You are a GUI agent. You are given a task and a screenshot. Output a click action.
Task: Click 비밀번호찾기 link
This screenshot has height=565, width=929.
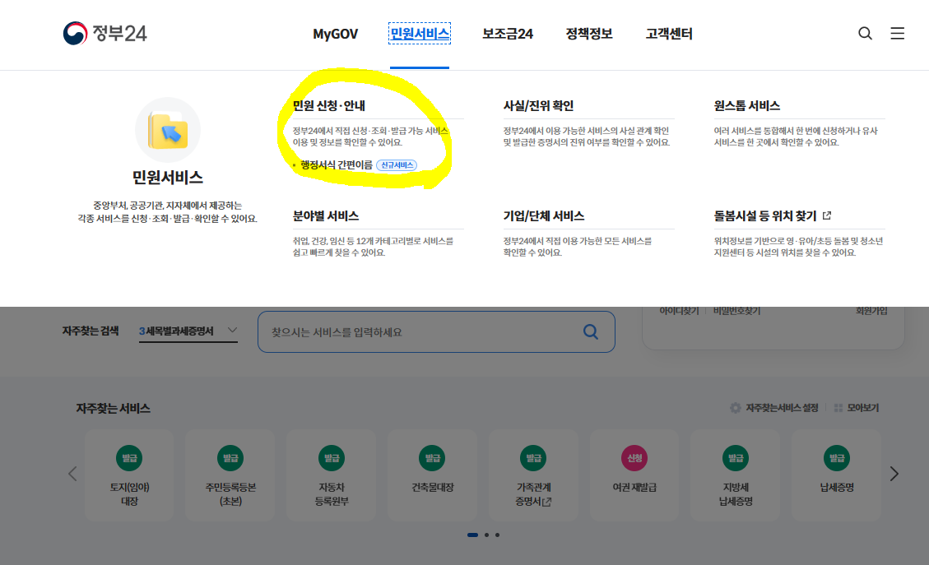pyautogui.click(x=736, y=310)
